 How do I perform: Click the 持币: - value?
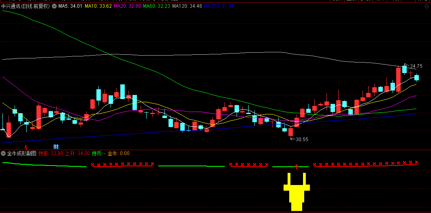tap(99, 153)
